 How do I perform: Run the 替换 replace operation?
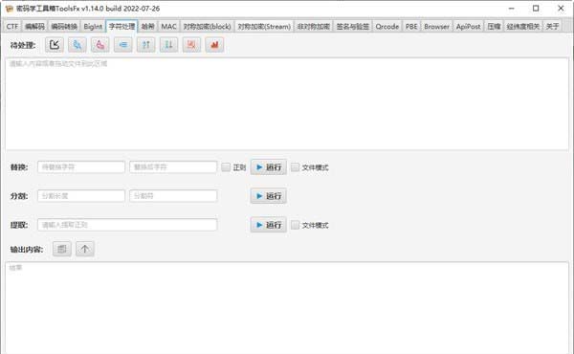pyautogui.click(x=268, y=167)
